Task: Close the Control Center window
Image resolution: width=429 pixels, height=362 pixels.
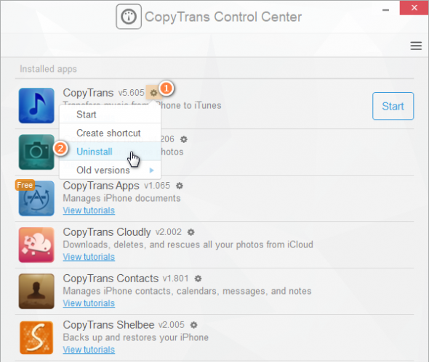Action: click(414, 8)
